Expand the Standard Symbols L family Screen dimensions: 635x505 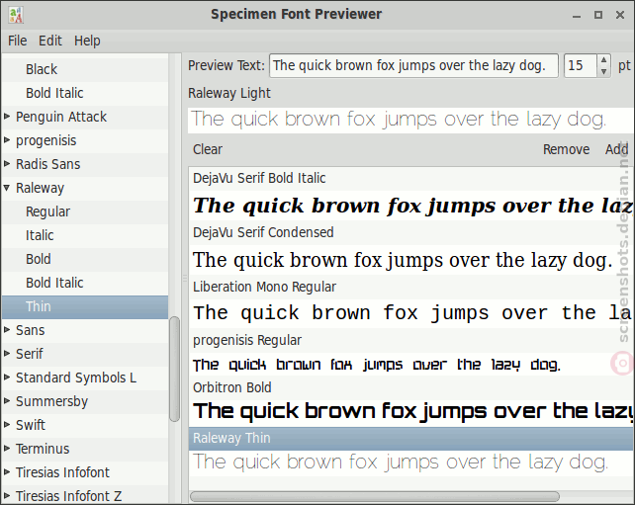click(x=7, y=378)
